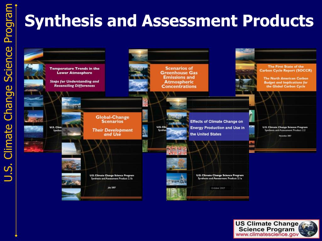Click the October 2007 date on the Energy cover
This screenshot has height=241, width=322.
click(218, 188)
